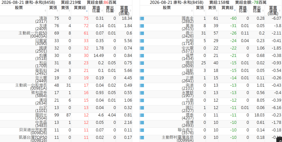The height and width of the screenshot is (142, 282).
Task: Select stock 京元電 (2449)
Action: pyautogui.click(x=41, y=79)
